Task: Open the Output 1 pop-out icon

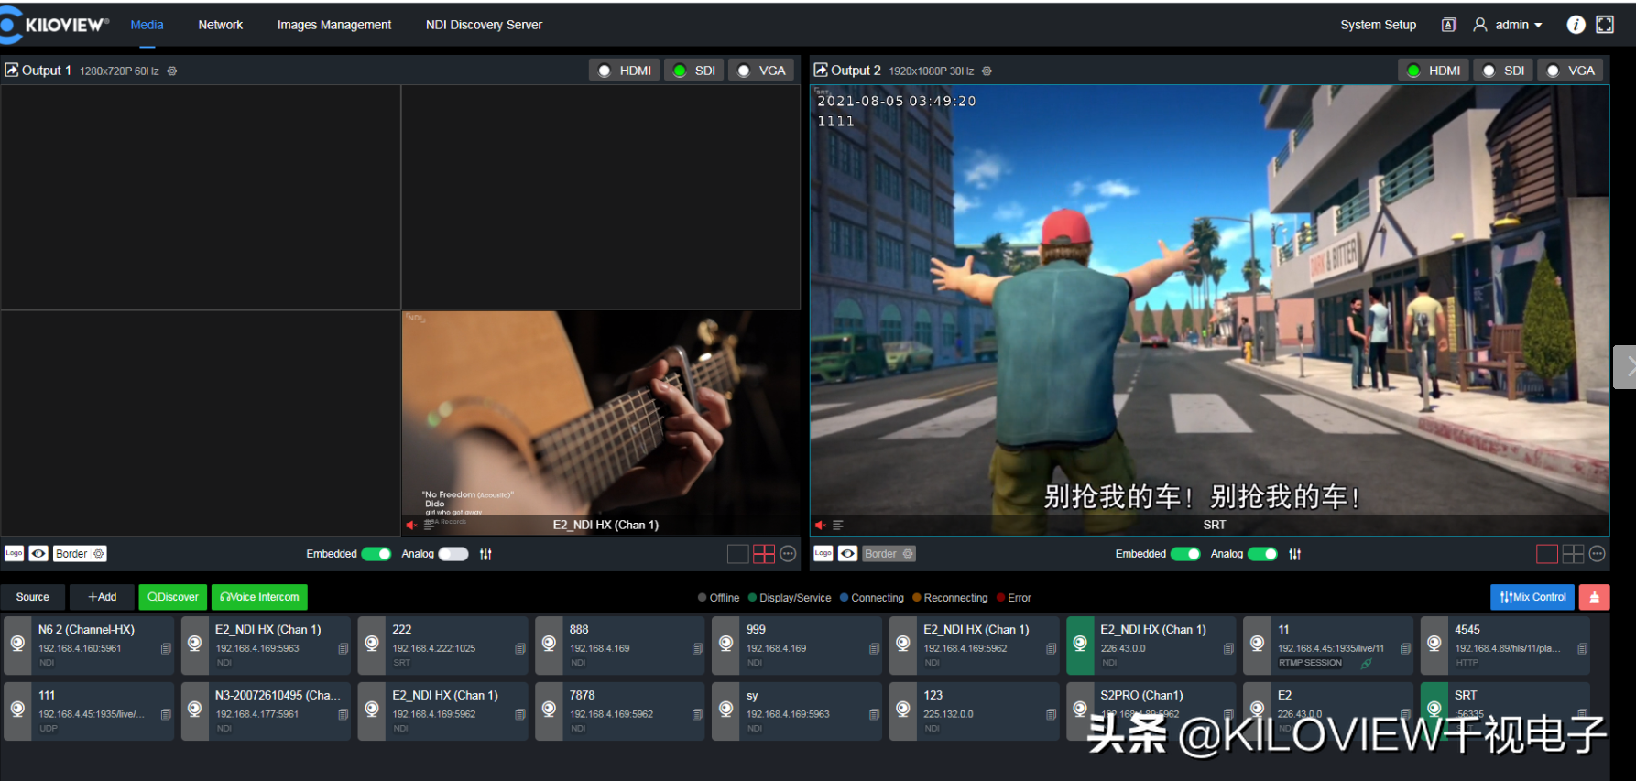Action: [12, 70]
